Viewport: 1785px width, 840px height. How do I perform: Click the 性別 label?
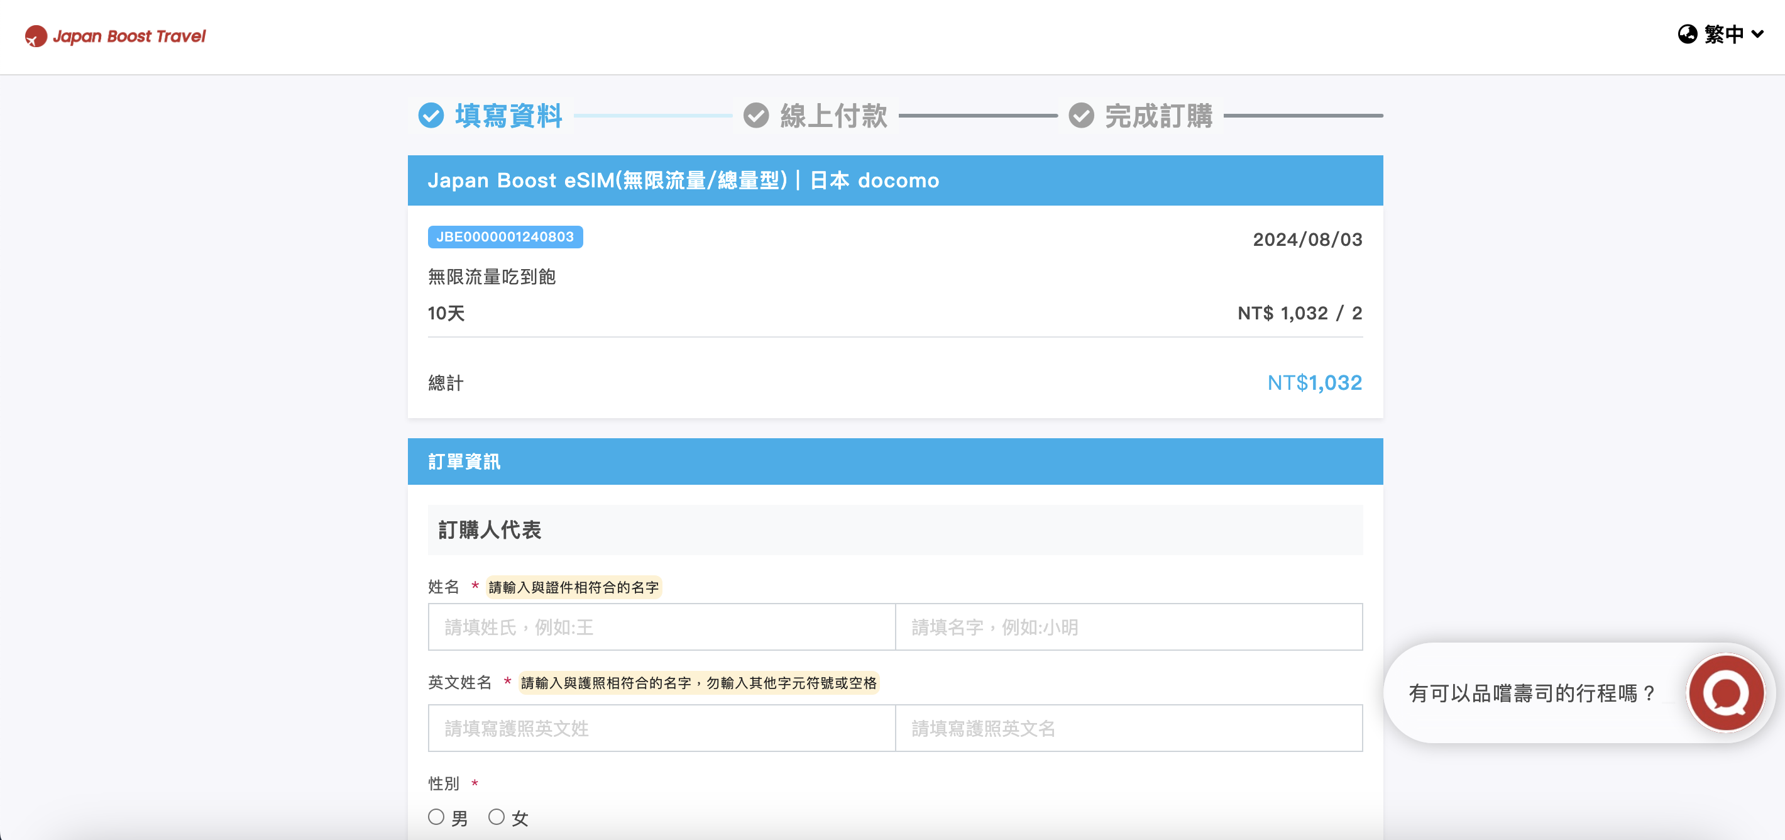(x=444, y=784)
